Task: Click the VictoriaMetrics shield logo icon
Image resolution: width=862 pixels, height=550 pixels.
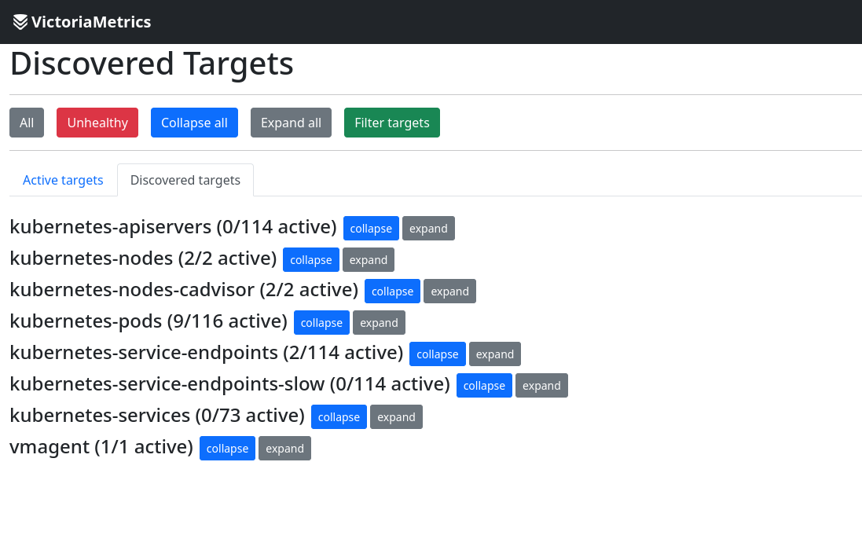Action: [x=20, y=22]
